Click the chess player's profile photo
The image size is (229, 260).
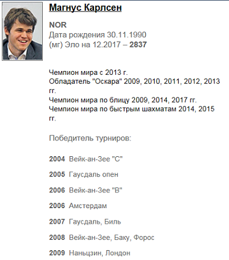(x=22, y=31)
